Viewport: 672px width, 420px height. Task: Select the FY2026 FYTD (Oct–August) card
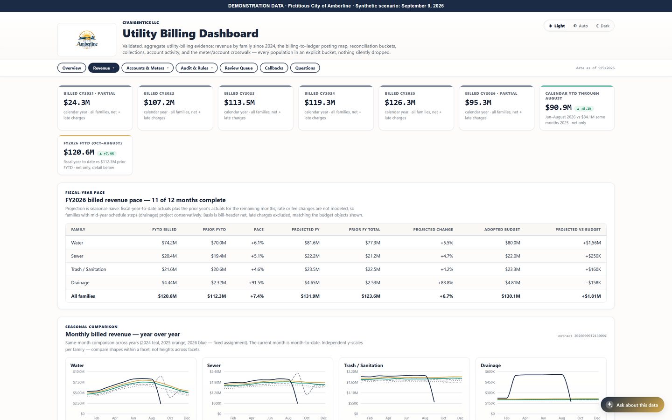pyautogui.click(x=95, y=155)
